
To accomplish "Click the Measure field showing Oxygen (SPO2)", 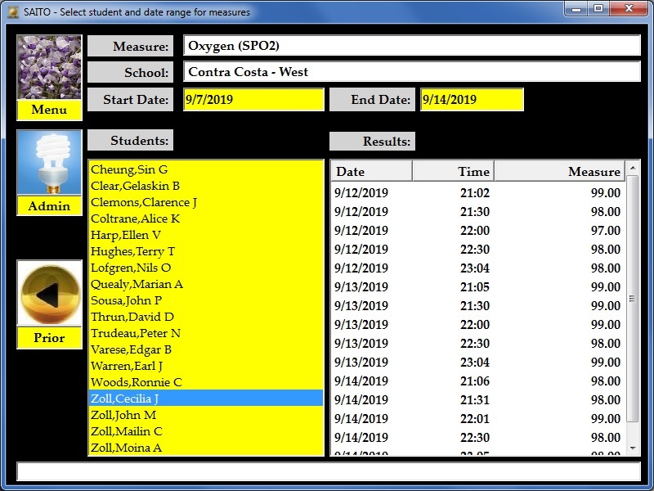I will (x=411, y=46).
